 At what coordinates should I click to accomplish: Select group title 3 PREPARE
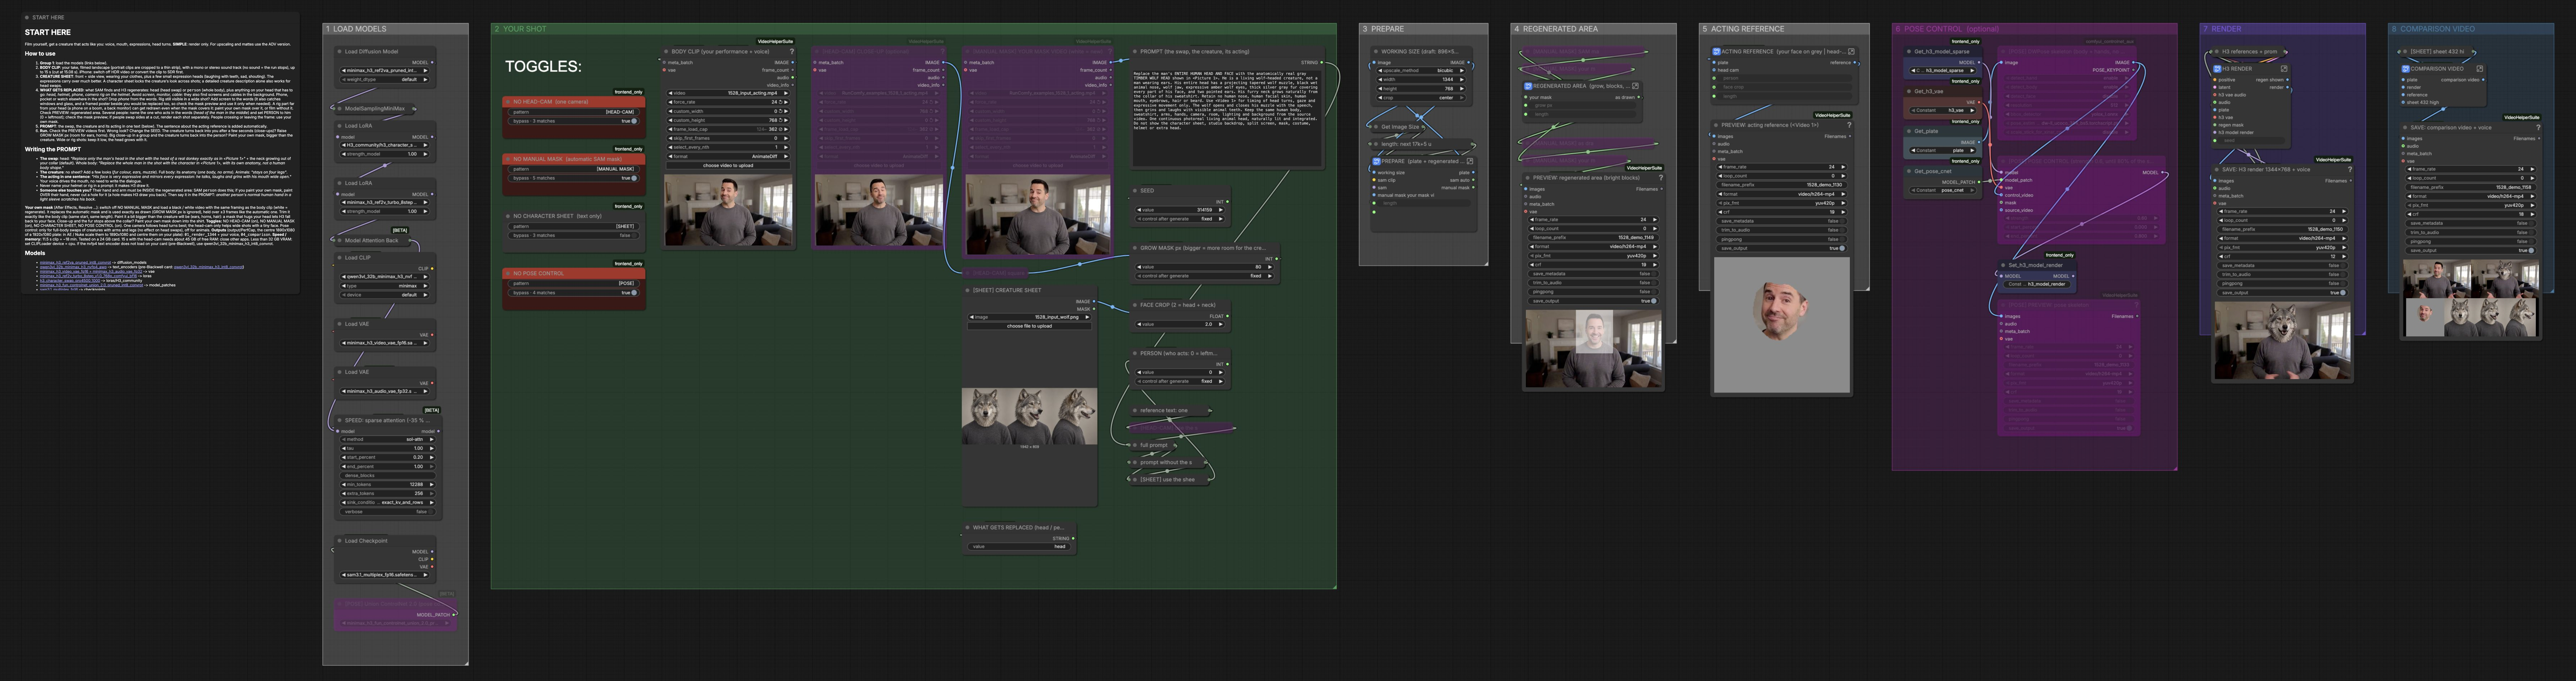point(1384,29)
